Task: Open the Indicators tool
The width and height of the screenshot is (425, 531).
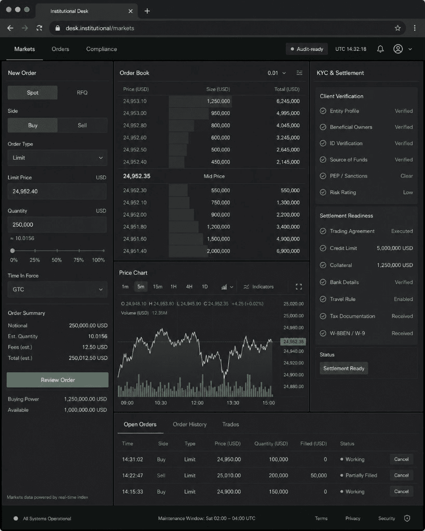Action: coord(258,287)
